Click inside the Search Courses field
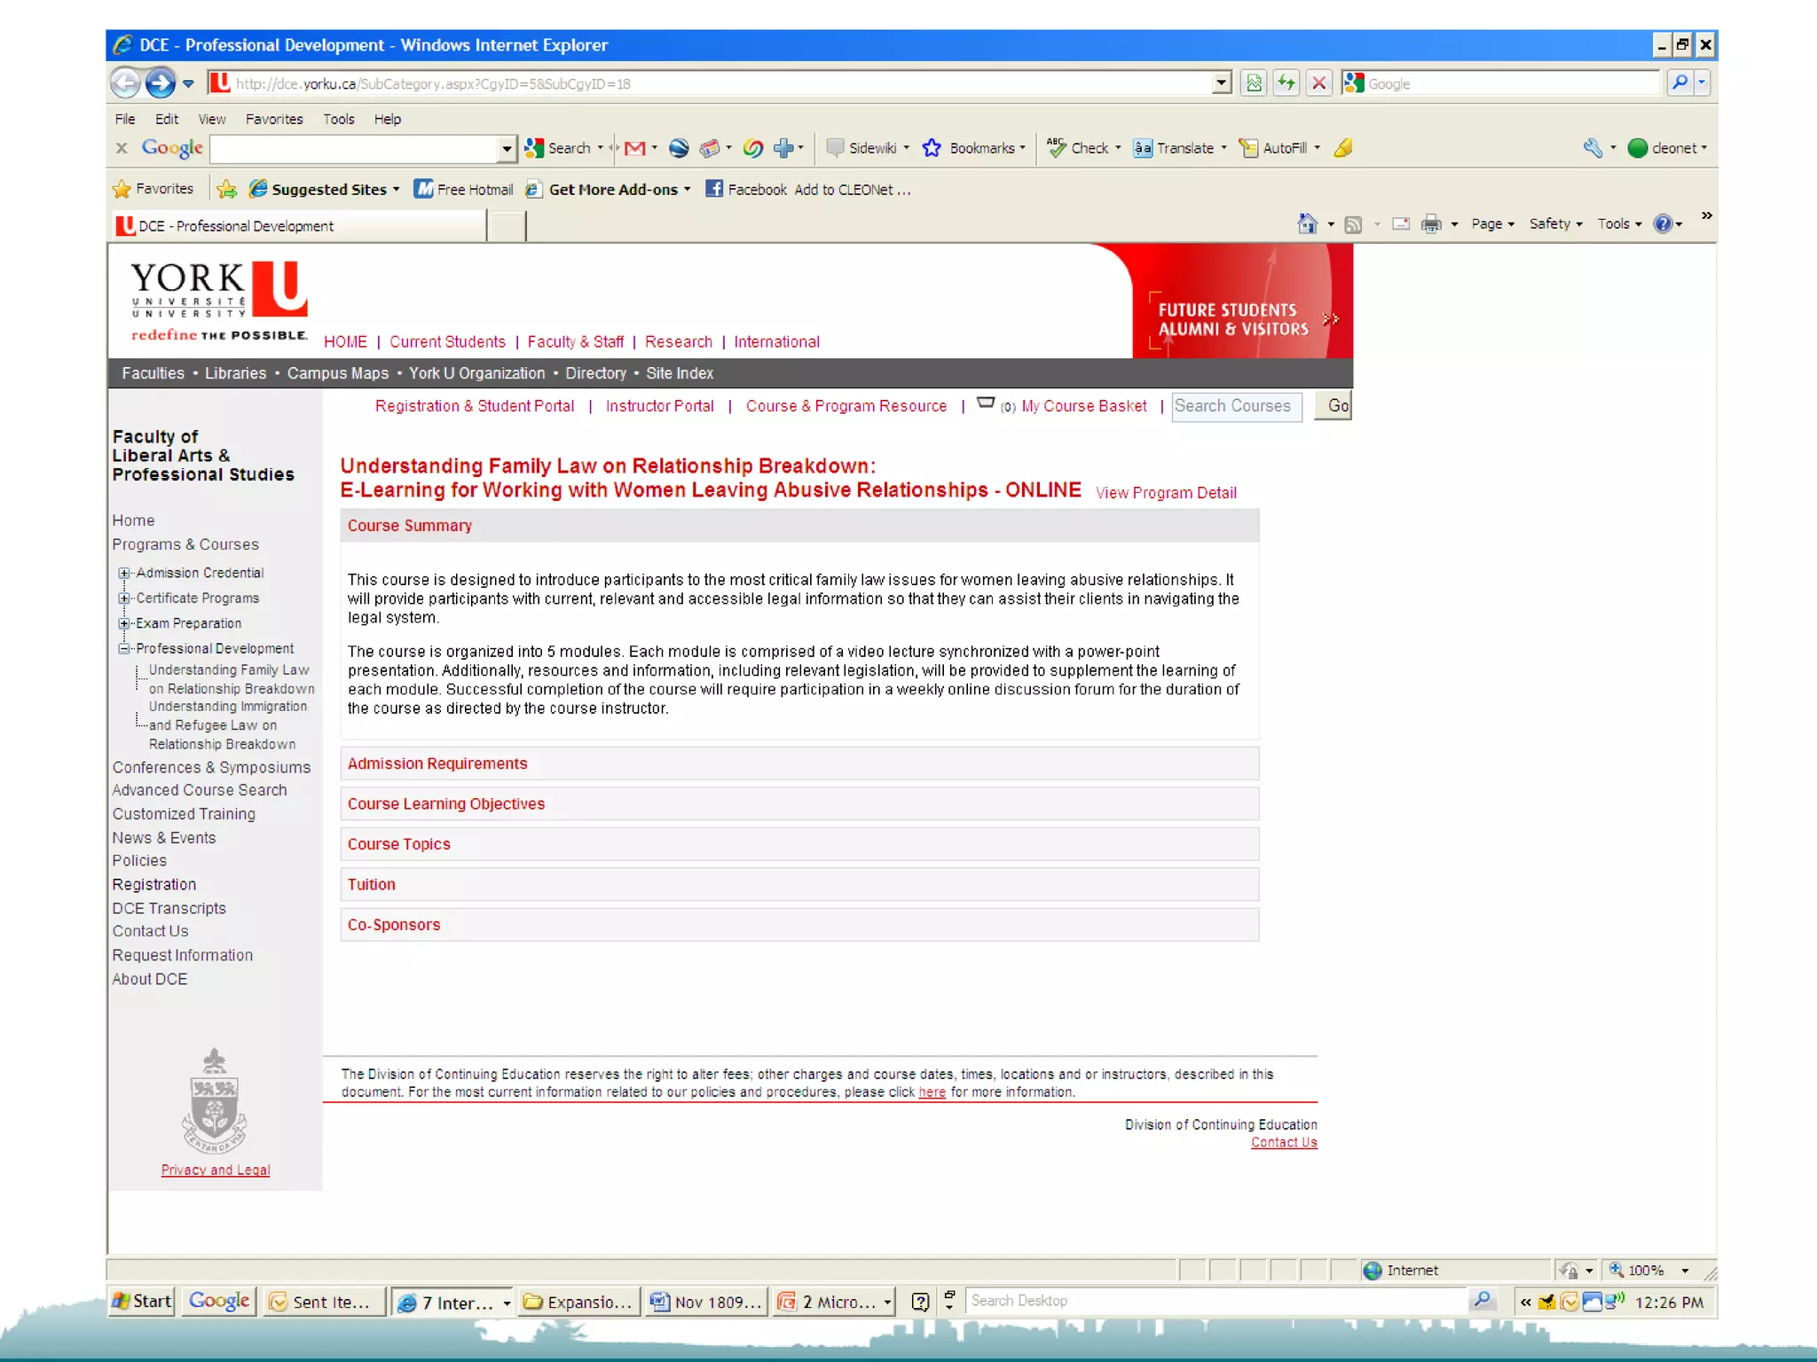 (1235, 406)
